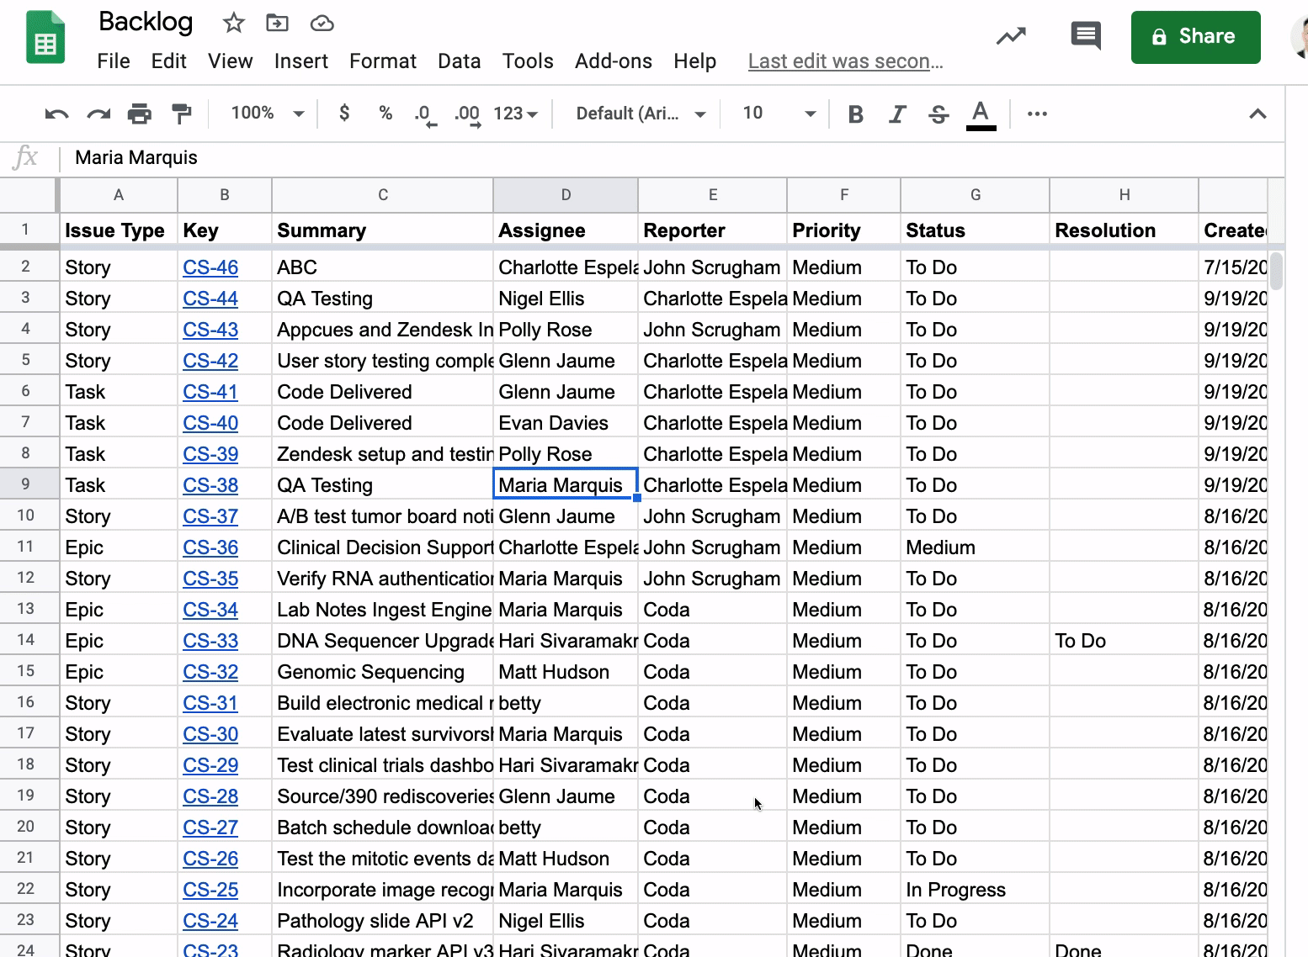Open the comment history icon
The width and height of the screenshot is (1308, 957).
(1085, 36)
